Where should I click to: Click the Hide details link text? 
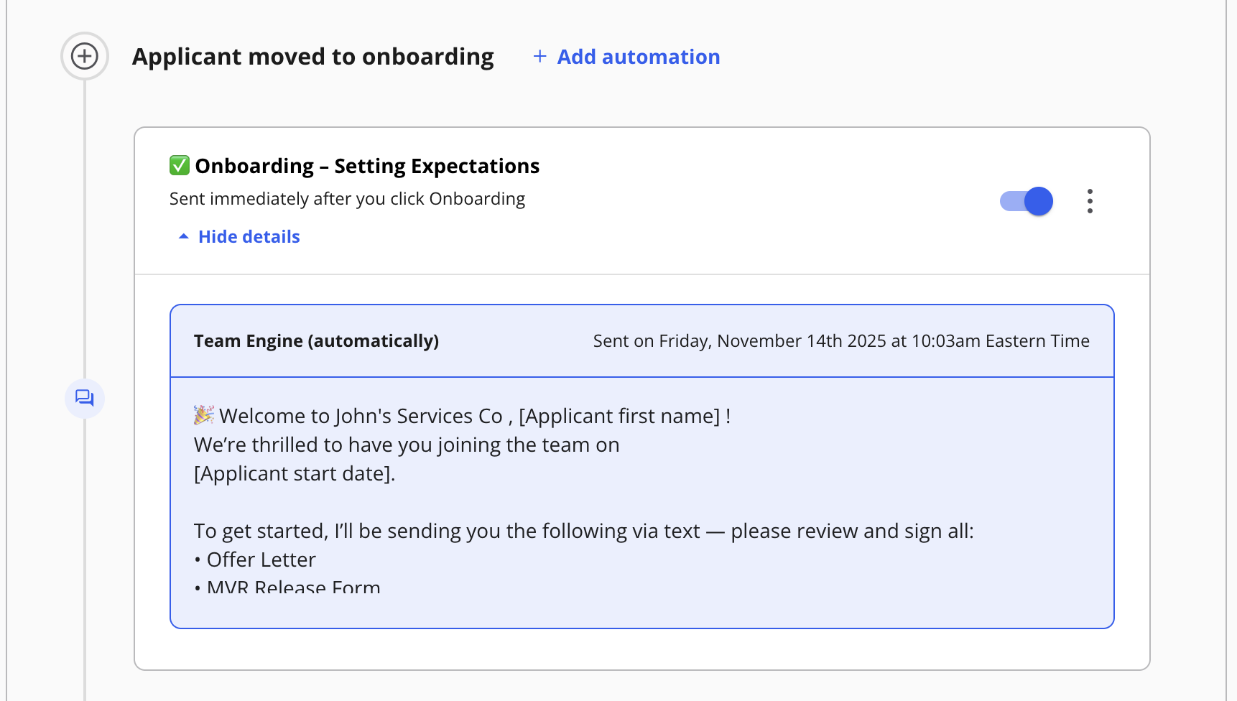(x=249, y=237)
